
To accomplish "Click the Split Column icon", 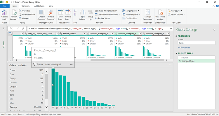I will 83,12.
